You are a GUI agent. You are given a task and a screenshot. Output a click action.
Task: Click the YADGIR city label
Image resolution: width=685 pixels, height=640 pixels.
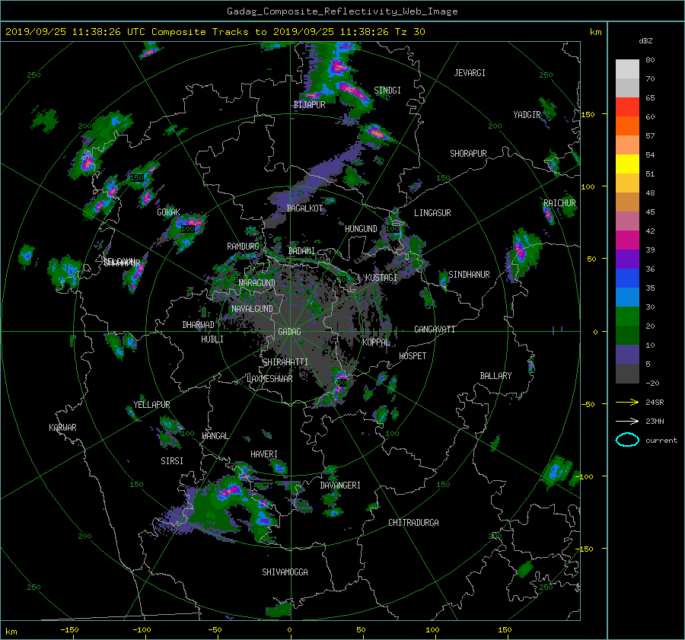527,115
